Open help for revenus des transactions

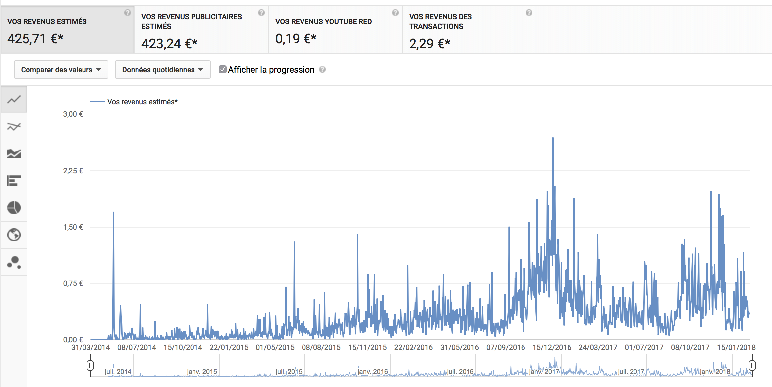click(529, 13)
